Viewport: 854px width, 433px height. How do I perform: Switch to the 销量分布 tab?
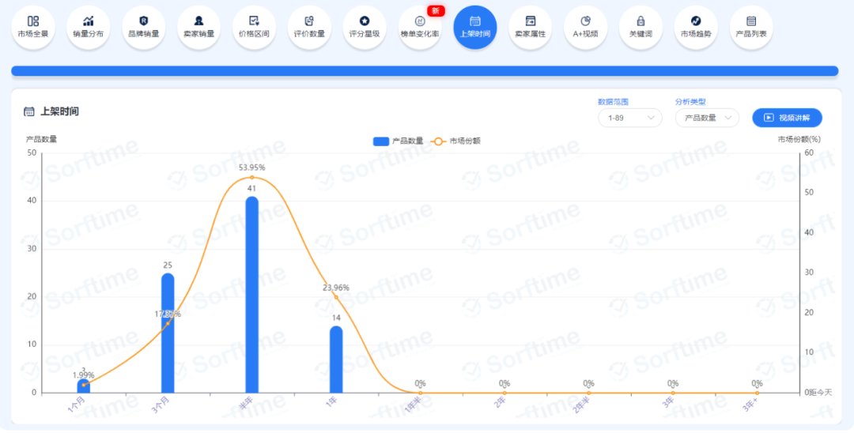pos(89,28)
